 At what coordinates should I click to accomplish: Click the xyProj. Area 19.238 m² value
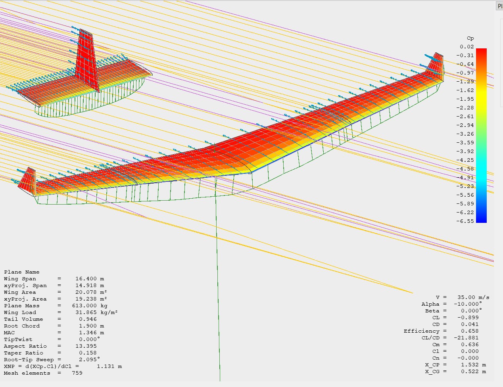point(91,299)
